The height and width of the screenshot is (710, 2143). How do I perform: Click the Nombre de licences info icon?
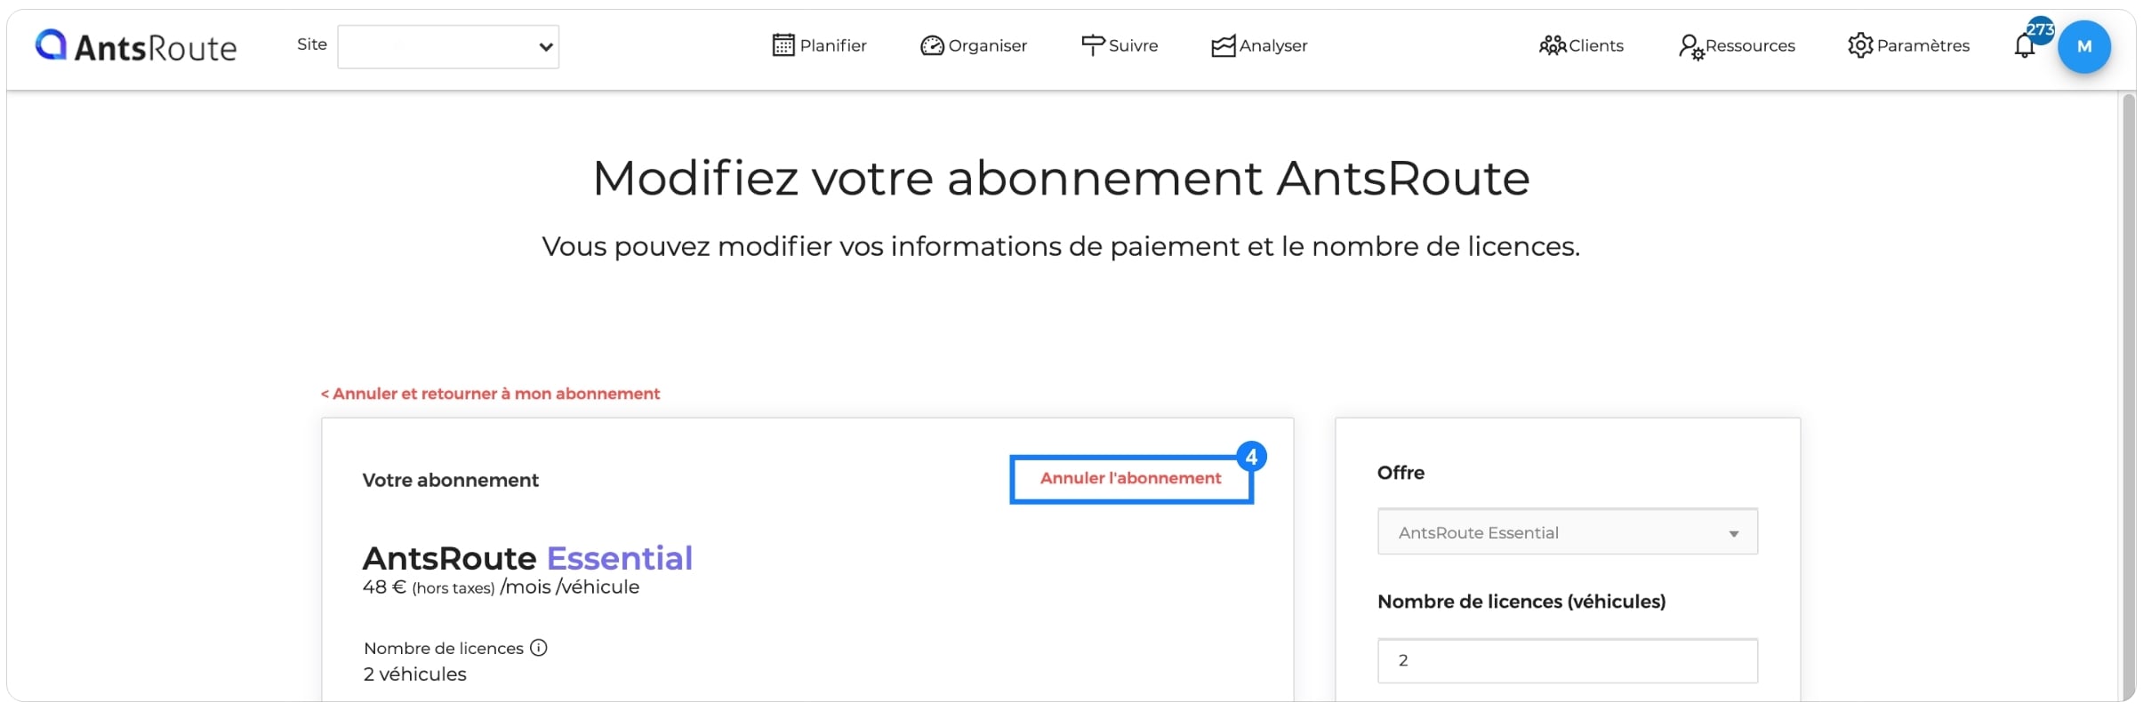click(539, 648)
